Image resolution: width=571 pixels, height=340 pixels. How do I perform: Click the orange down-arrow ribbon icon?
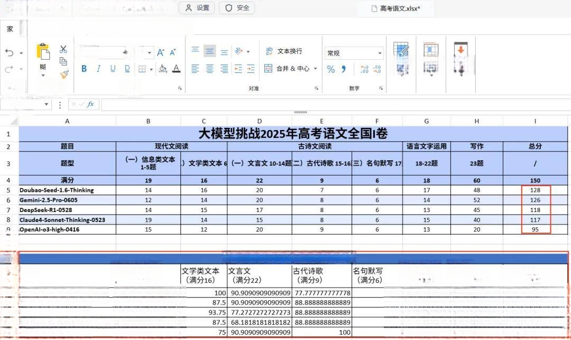(x=461, y=49)
